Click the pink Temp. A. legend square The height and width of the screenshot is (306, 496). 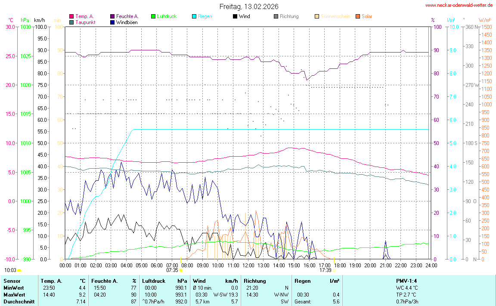tap(71, 16)
